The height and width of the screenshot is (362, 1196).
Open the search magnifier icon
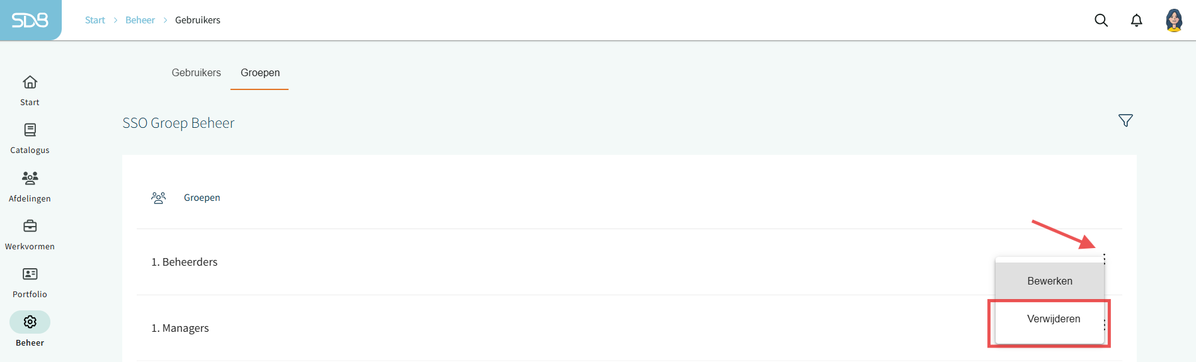(1101, 20)
